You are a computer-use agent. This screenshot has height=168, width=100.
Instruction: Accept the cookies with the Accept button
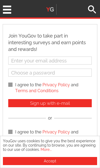tap(50, 161)
